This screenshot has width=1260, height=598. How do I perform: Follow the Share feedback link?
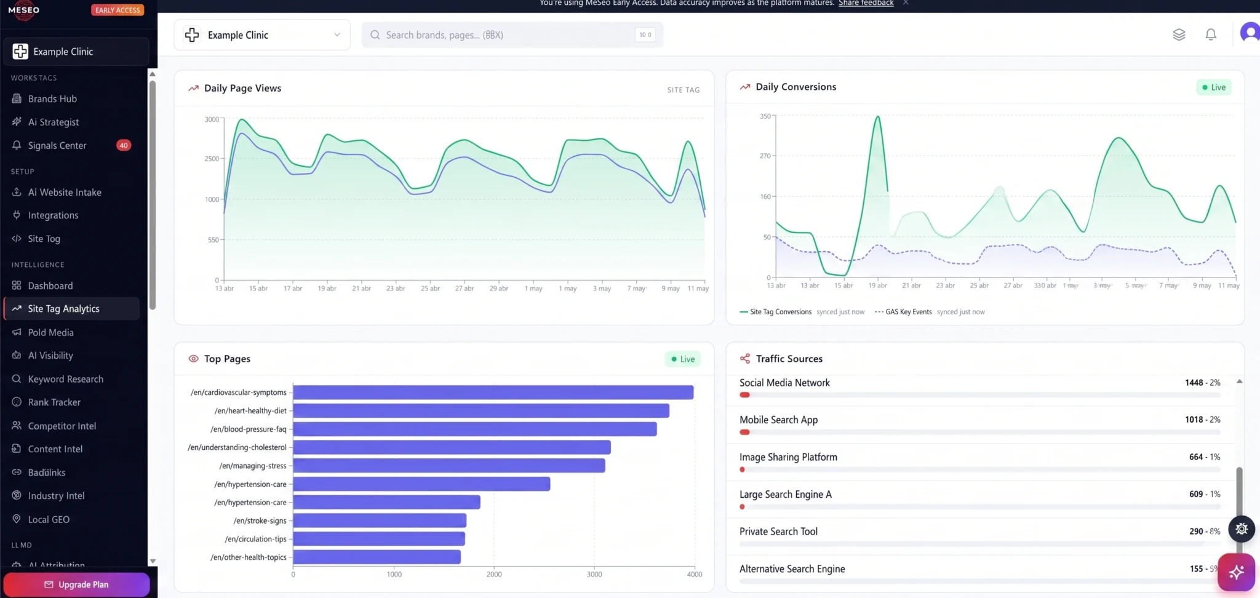point(866,3)
